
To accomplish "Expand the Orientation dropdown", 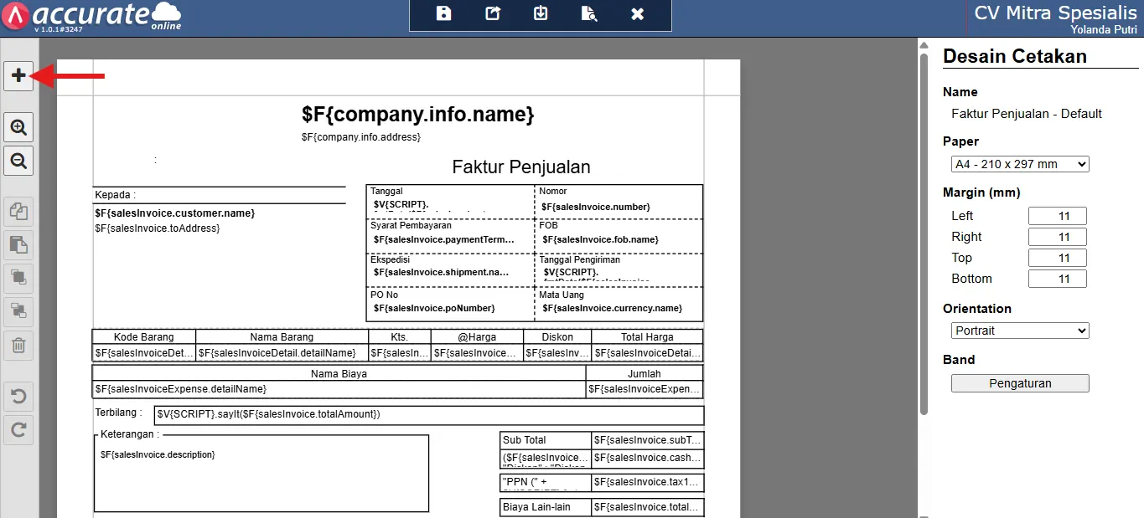I will [1020, 331].
